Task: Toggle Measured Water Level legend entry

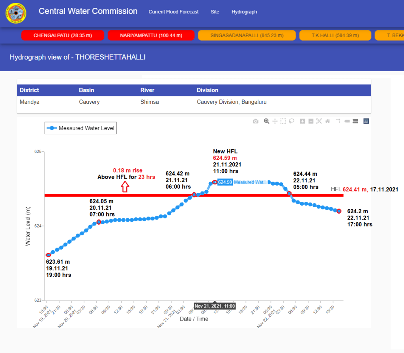Action: [81, 128]
